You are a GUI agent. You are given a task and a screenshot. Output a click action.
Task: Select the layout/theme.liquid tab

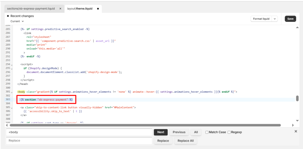[x=80, y=9]
